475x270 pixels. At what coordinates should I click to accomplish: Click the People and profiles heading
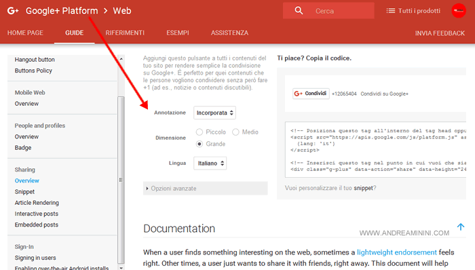click(x=39, y=126)
